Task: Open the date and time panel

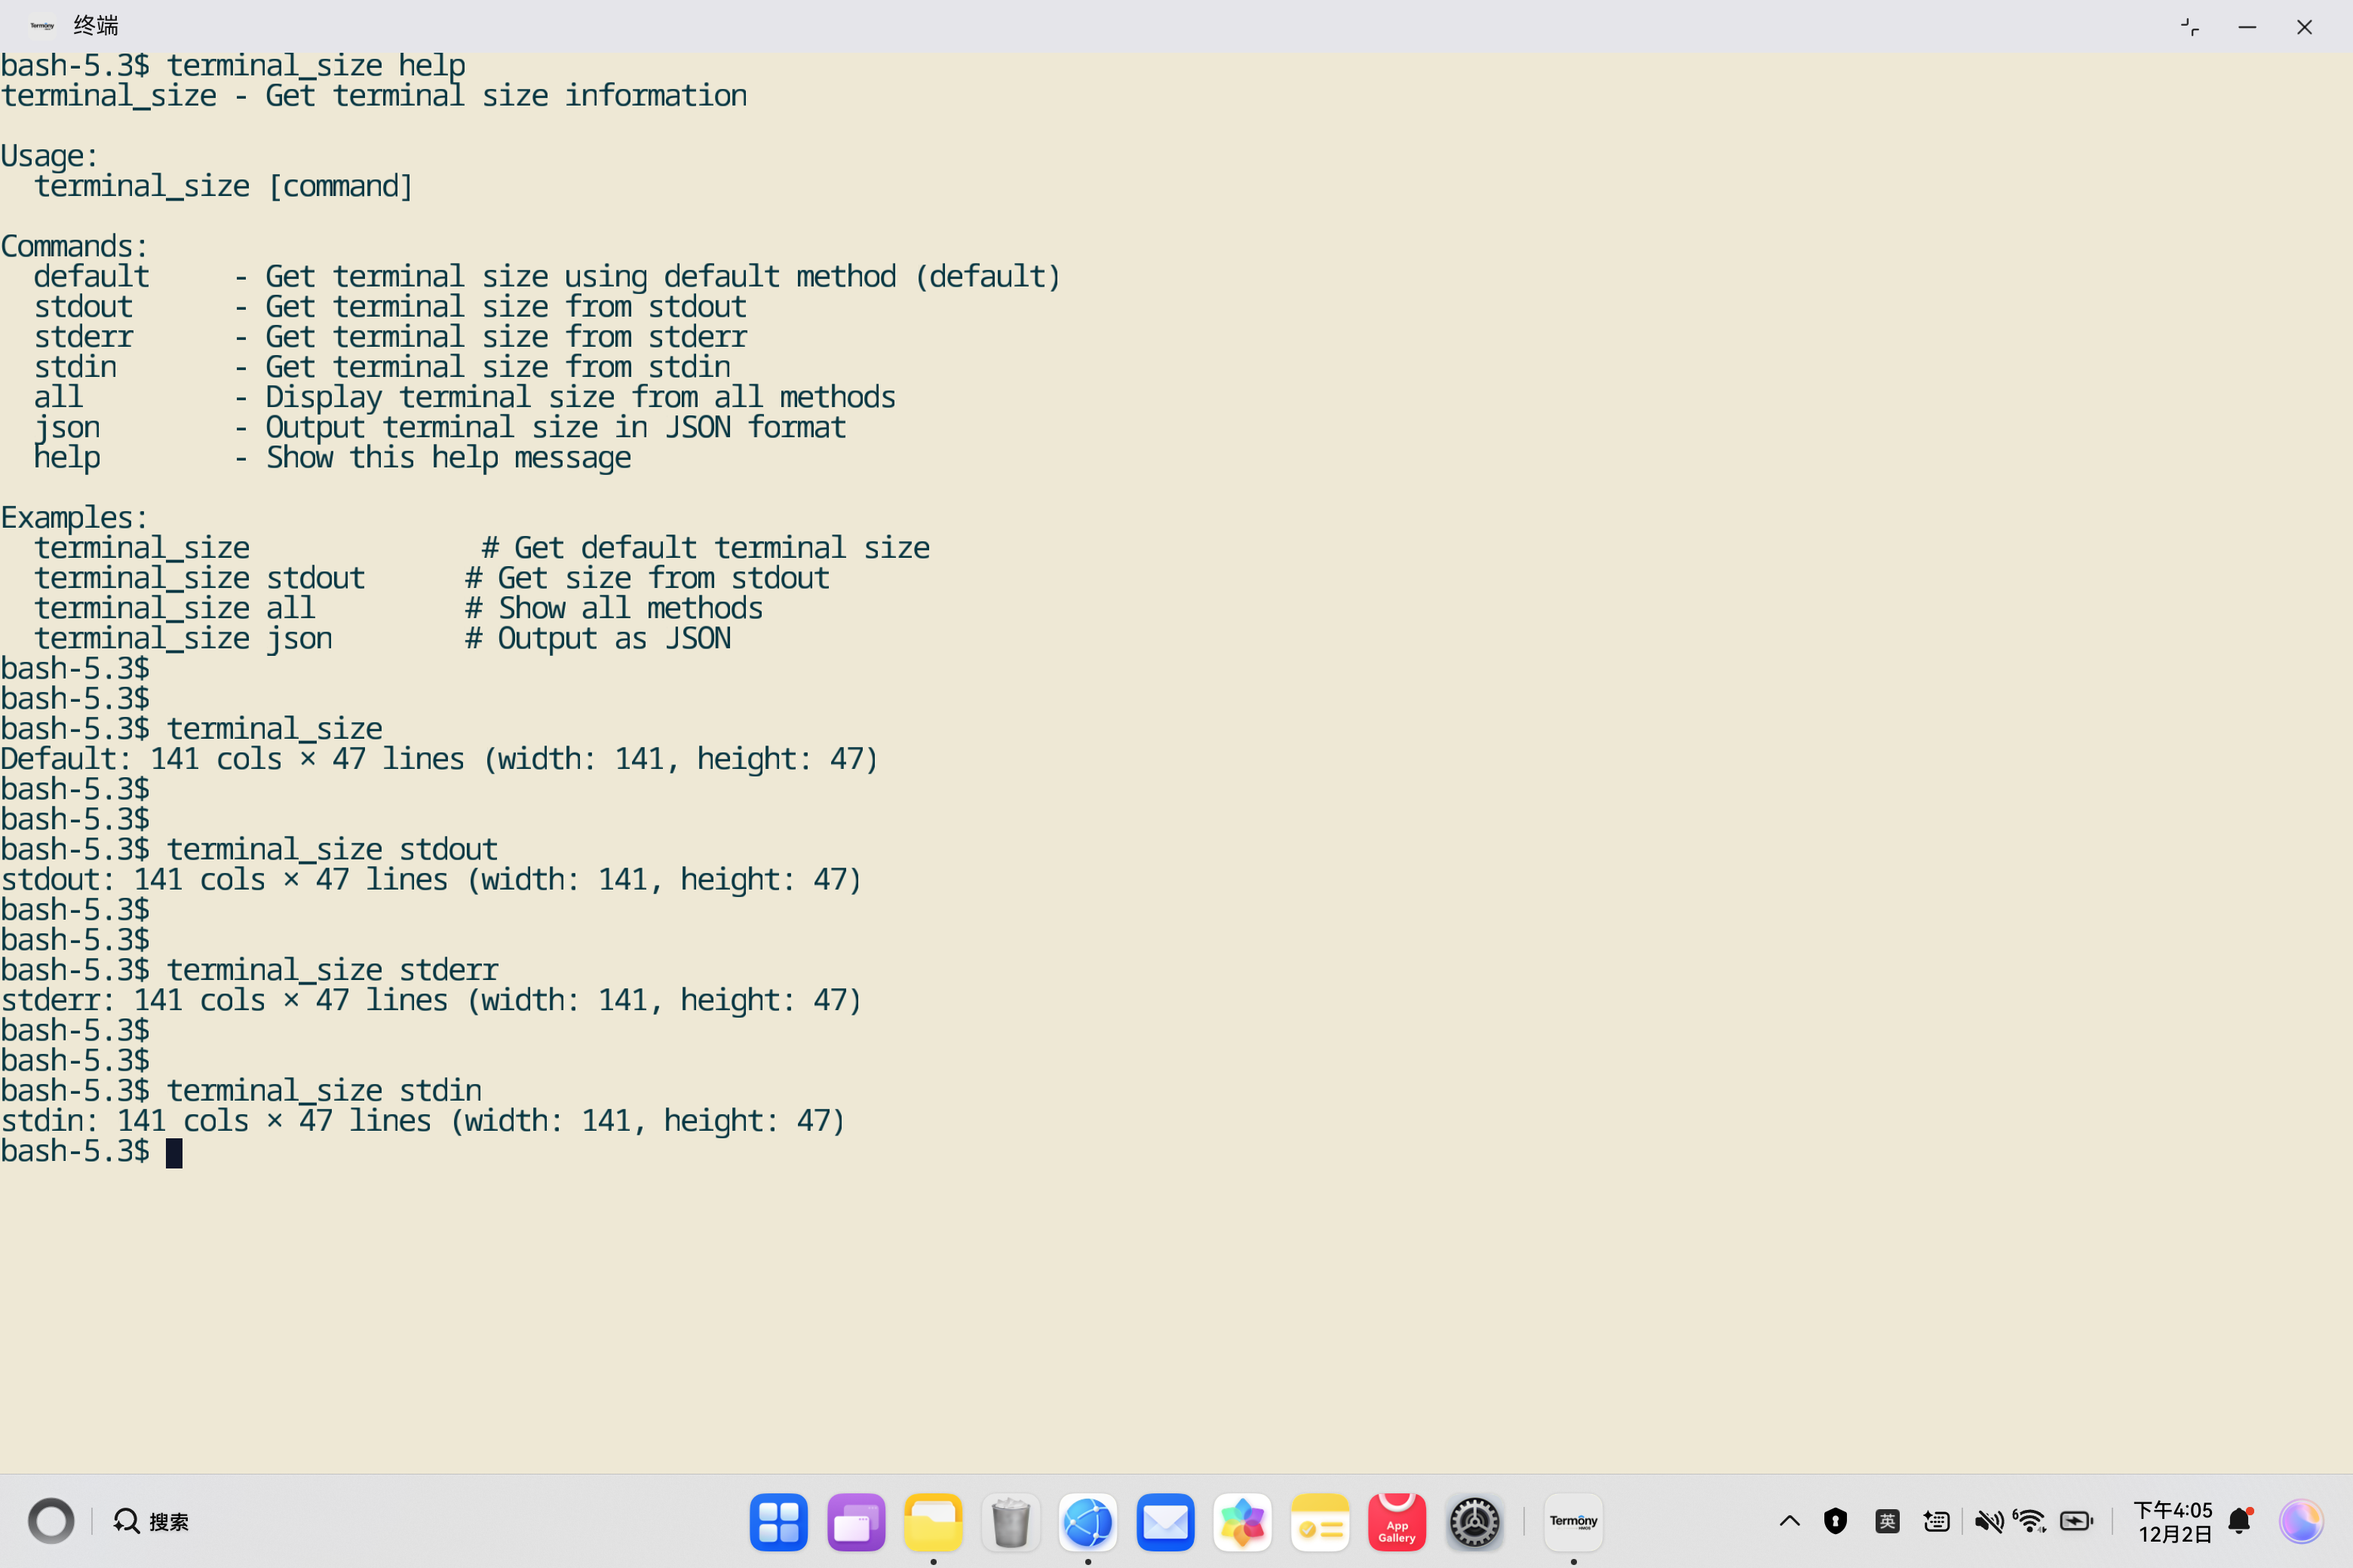Action: coord(2173,1522)
